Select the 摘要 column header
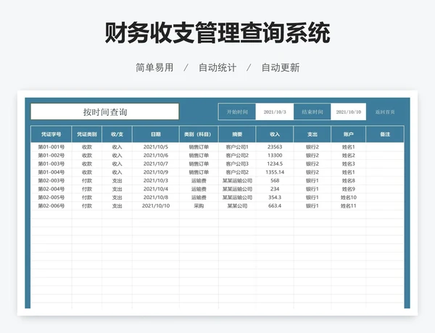Screen dimensions: 435x333 pyautogui.click(x=237, y=135)
